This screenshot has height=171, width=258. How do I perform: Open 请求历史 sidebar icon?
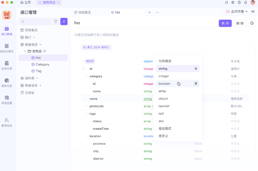click(x=7, y=82)
